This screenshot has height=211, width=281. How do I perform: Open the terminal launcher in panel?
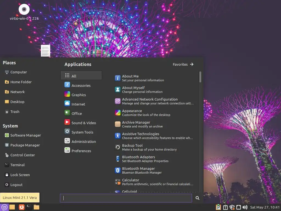(x=29, y=207)
